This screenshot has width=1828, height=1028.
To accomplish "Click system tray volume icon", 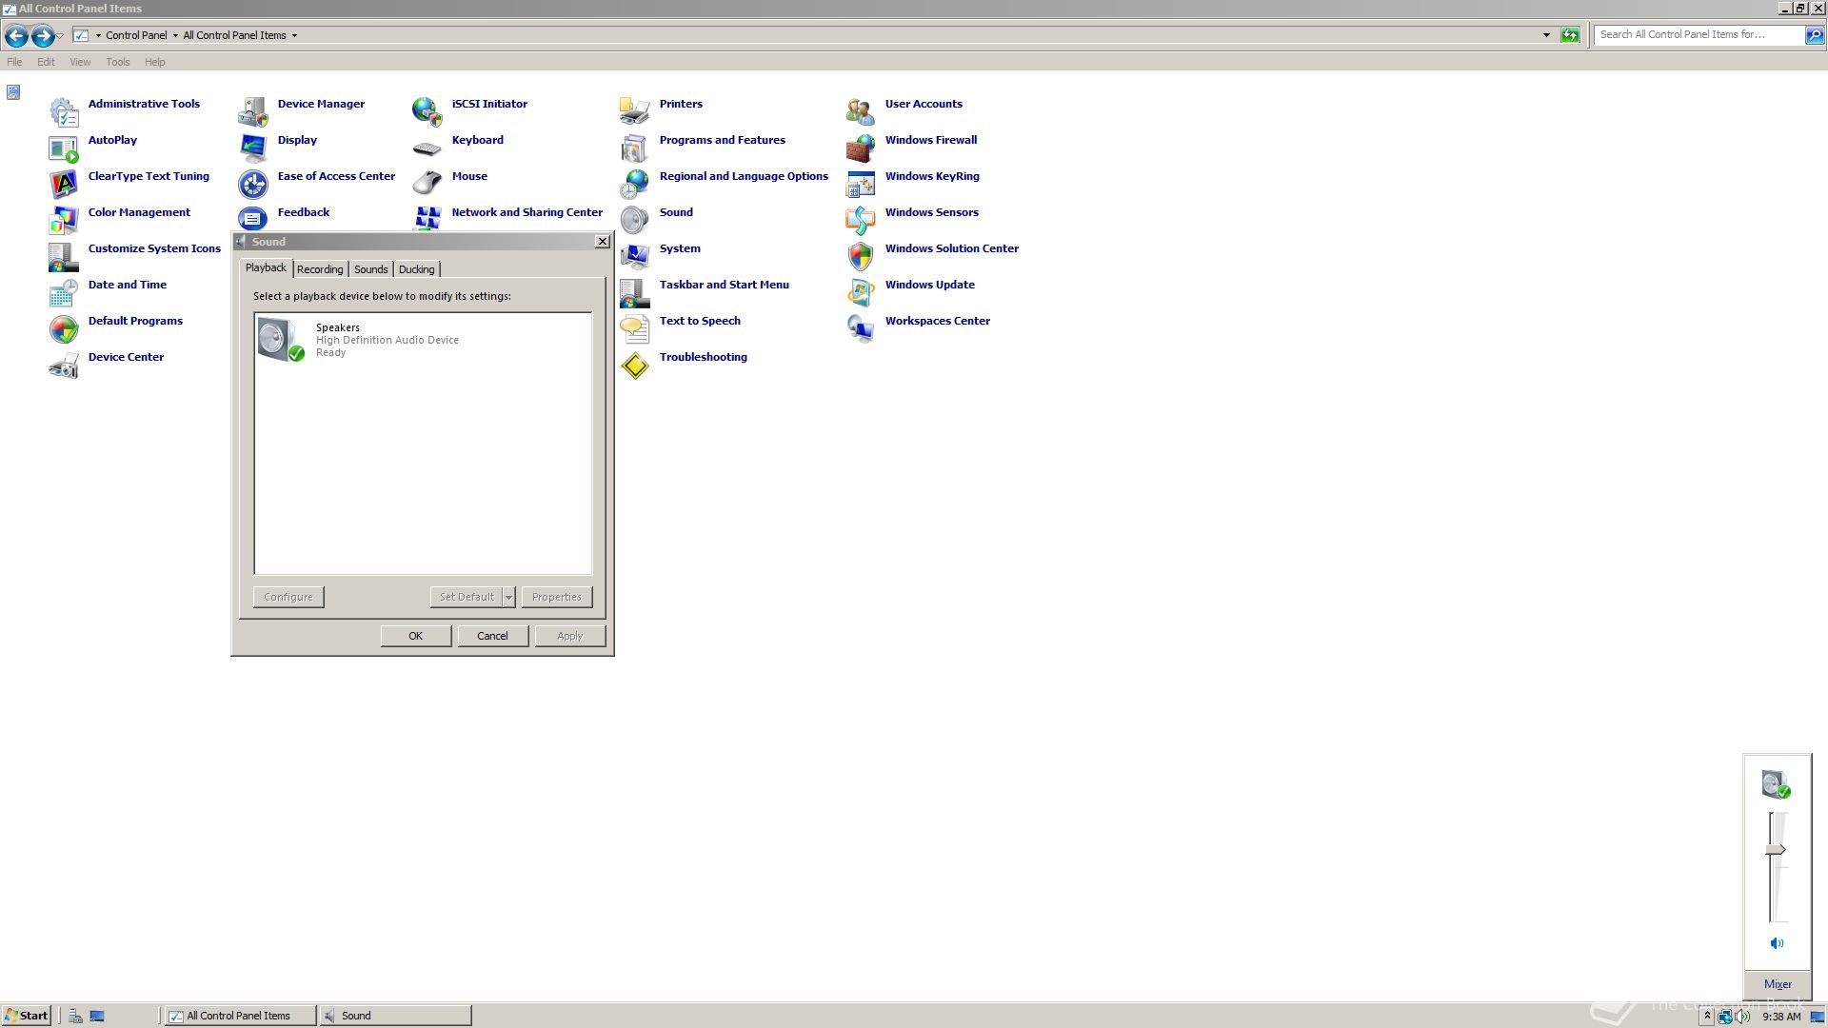I will point(1741,1017).
